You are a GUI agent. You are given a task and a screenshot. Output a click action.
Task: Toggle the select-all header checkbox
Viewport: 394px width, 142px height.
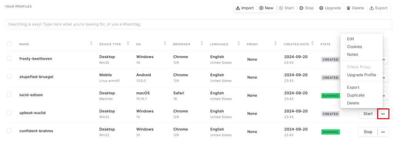point(9,44)
